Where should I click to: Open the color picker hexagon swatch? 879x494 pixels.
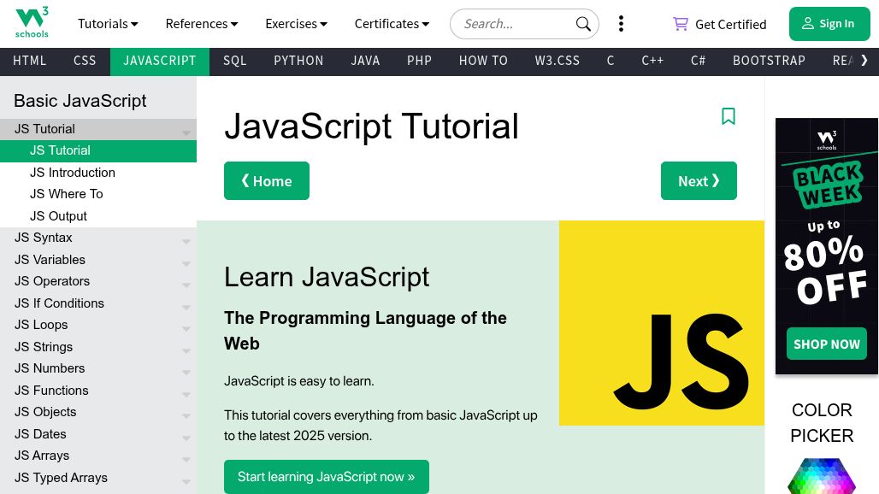coord(821,477)
